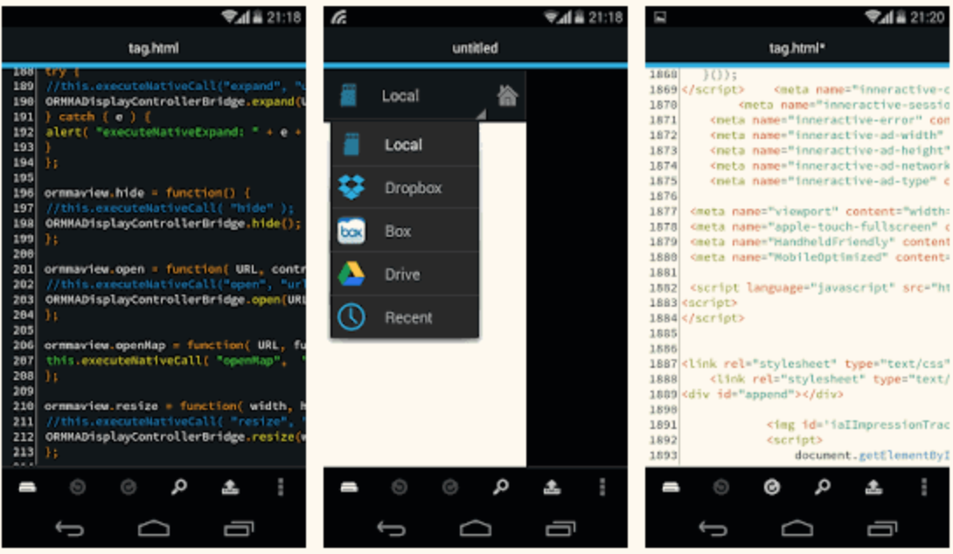
Task: Tap undo icon in untitled screen toolbar
Action: [400, 488]
